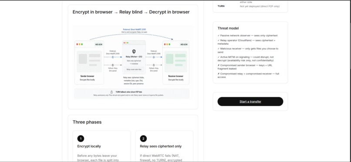Click the TURN row label
This screenshot has width=351, height=162.
pyautogui.click(x=221, y=6)
